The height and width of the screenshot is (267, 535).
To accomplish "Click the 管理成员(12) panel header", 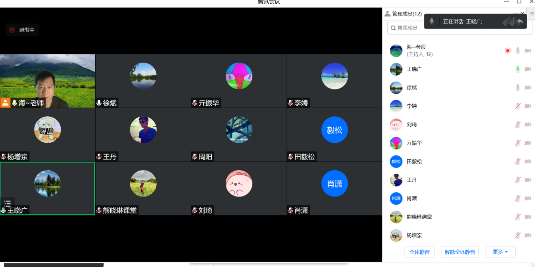I will [x=406, y=14].
